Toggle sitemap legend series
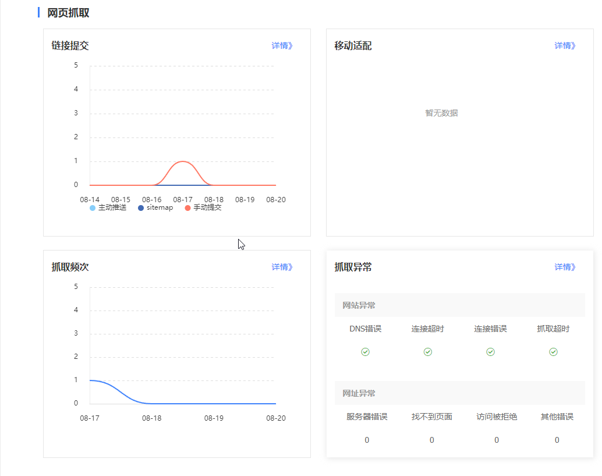This screenshot has width=602, height=476. point(155,208)
